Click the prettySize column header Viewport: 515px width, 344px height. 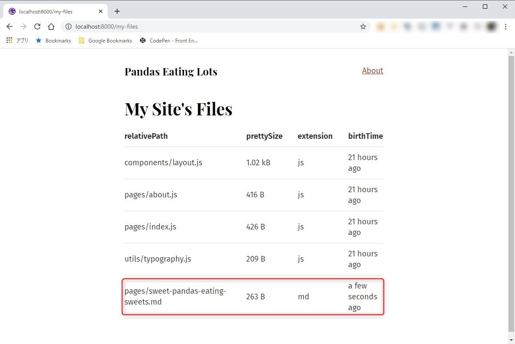264,136
